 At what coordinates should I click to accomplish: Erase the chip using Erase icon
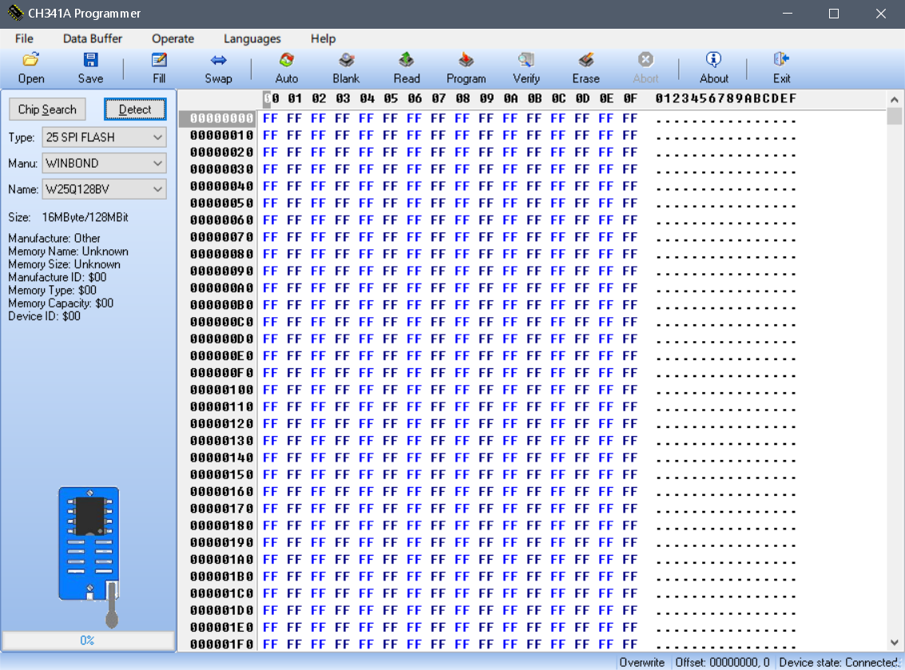coord(585,60)
